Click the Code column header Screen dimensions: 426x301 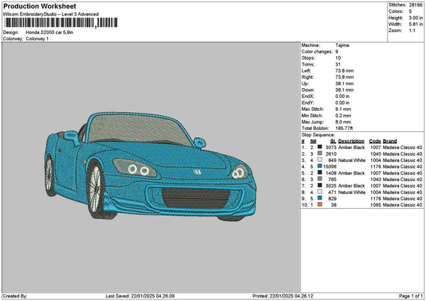click(375, 141)
